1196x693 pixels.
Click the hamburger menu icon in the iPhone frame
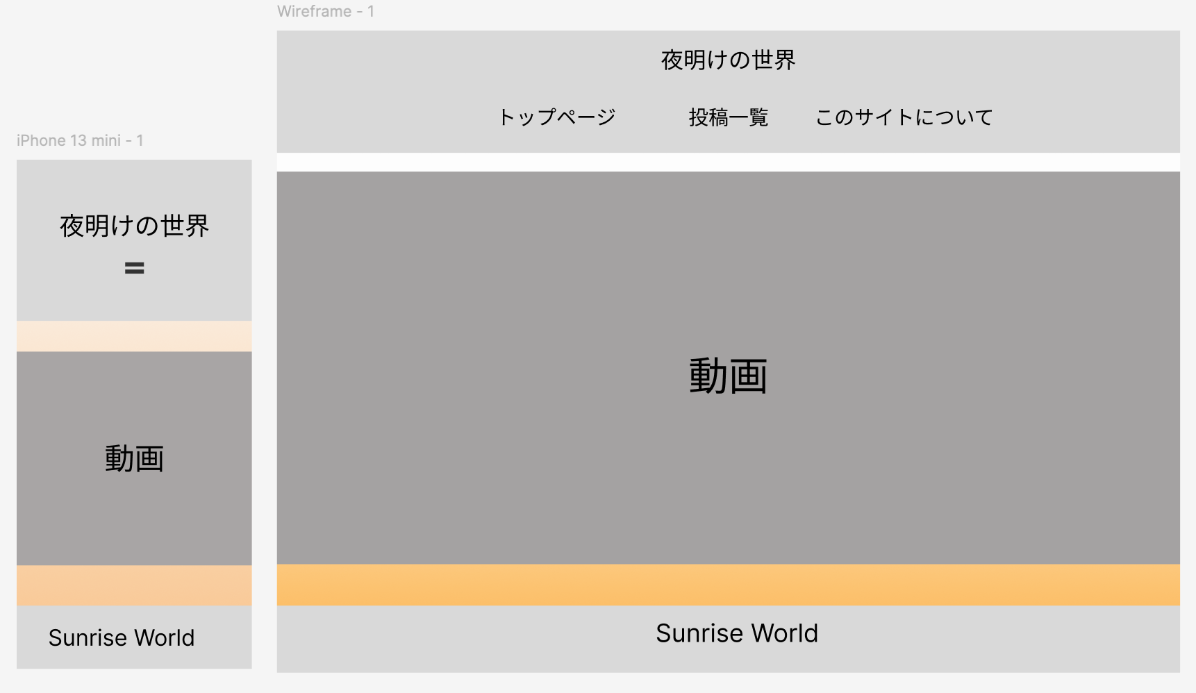(134, 268)
